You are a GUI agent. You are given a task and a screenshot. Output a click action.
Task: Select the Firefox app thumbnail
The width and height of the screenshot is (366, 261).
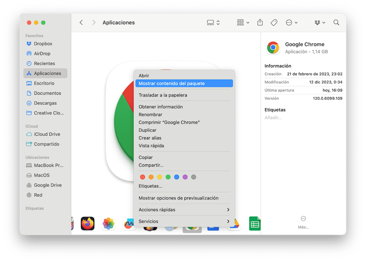[88, 224]
